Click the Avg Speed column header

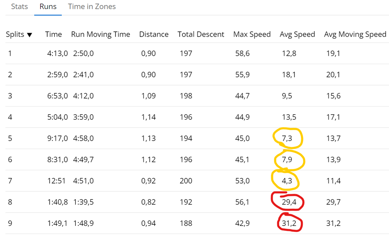click(x=297, y=34)
